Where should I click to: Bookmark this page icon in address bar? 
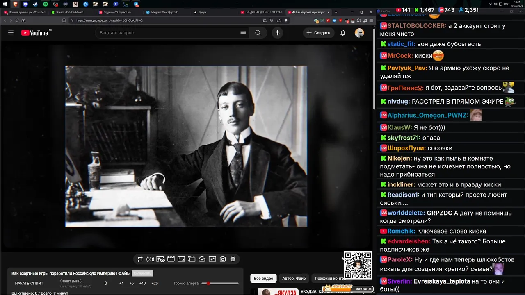[x=64, y=20]
